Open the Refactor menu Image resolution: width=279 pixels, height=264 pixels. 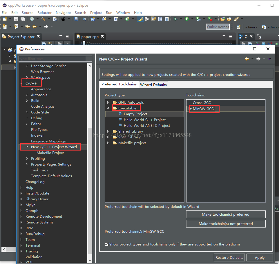click(x=44, y=12)
